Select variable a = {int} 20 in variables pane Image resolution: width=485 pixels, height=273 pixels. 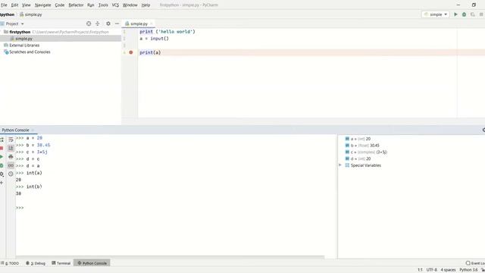358,139
